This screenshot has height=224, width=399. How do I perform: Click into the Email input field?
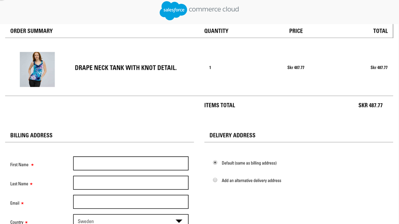point(131,202)
